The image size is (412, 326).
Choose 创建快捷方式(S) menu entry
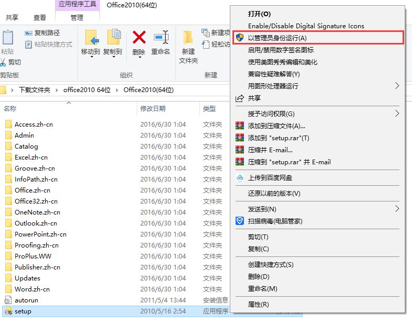317,265
